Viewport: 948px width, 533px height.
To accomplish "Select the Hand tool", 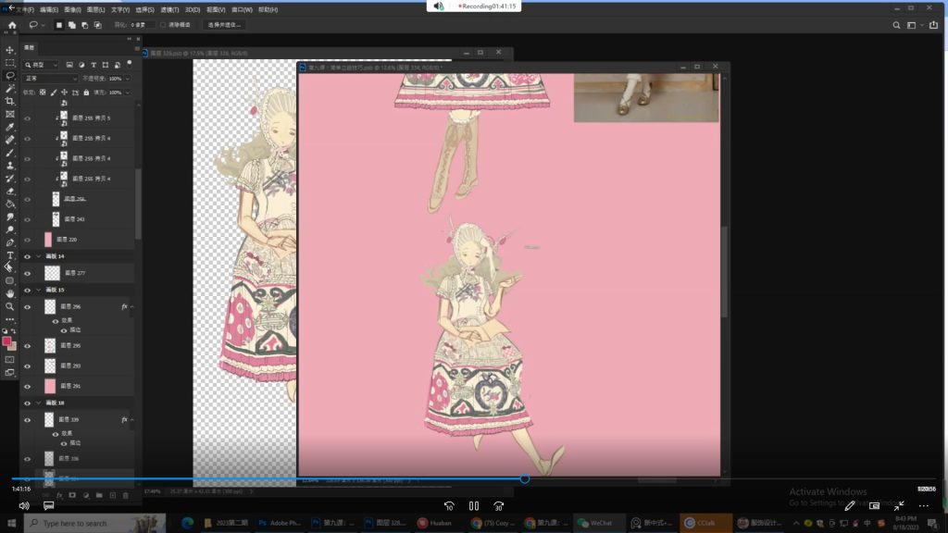I will click(x=10, y=293).
